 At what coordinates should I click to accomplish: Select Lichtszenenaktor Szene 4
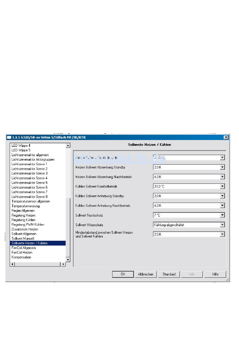pyautogui.click(x=29, y=178)
